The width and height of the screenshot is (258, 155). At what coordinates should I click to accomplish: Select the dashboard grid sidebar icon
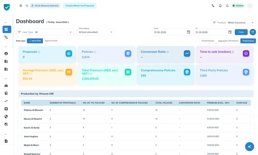point(7,29)
